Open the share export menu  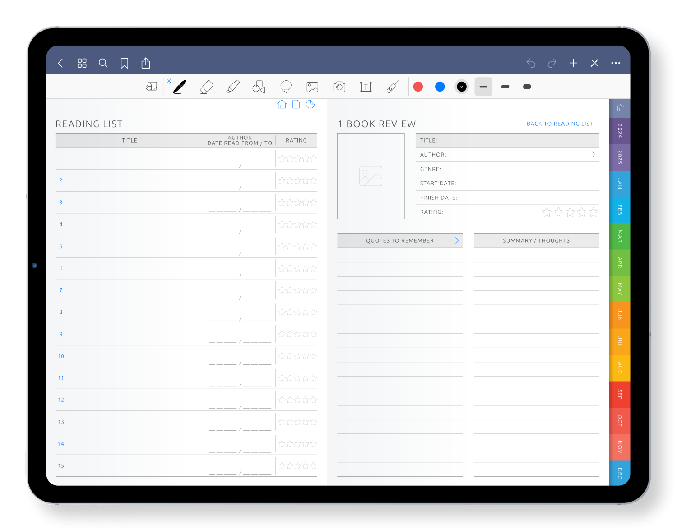click(x=146, y=63)
